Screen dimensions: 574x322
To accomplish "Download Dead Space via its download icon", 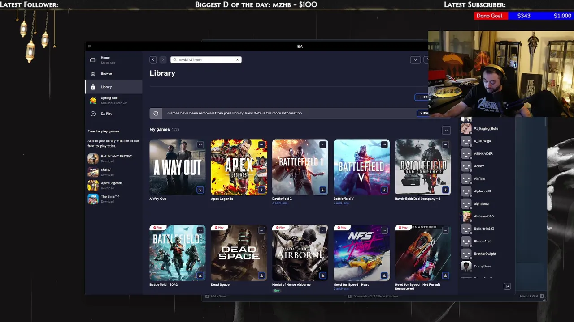I will point(261,275).
